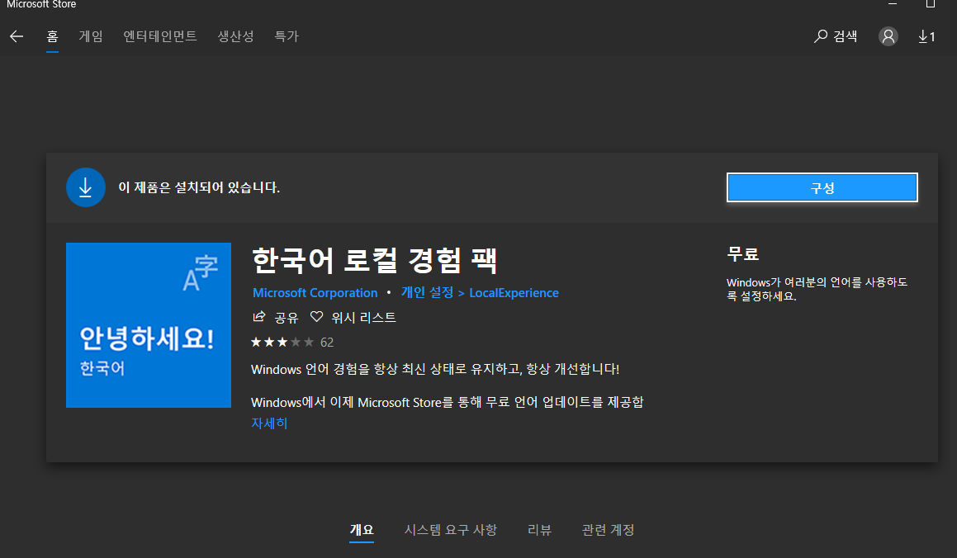Expand description with 자세히 link

coord(269,423)
